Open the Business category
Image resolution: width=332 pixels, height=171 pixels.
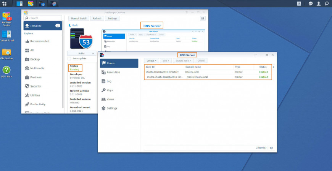tap(43, 78)
